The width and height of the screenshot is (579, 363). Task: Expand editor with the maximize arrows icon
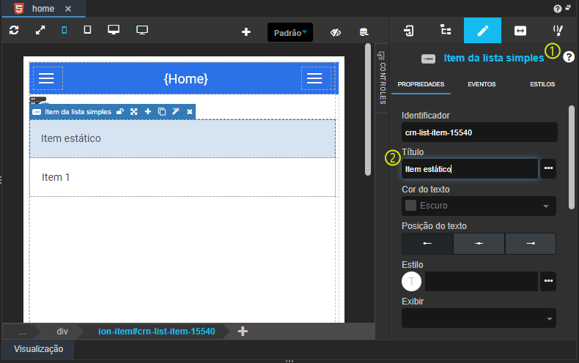pyautogui.click(x=40, y=30)
